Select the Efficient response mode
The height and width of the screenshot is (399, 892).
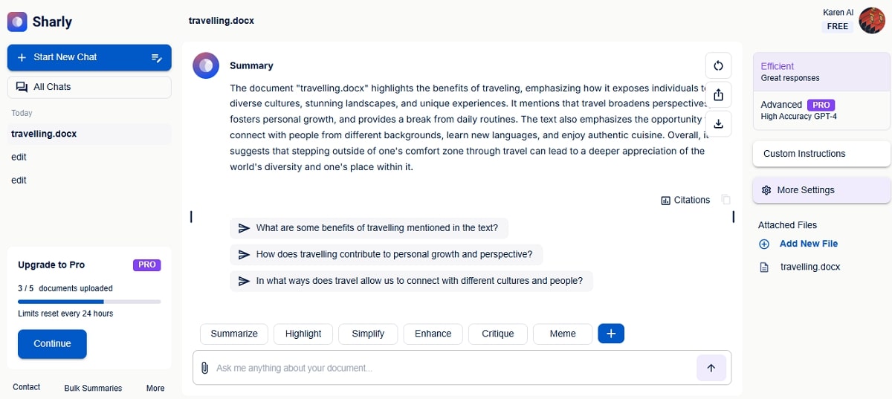pyautogui.click(x=821, y=71)
